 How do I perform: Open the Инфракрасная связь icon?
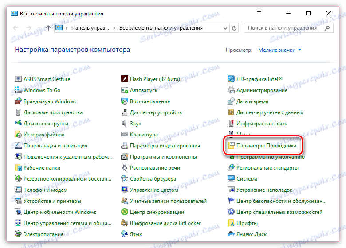(x=231, y=123)
